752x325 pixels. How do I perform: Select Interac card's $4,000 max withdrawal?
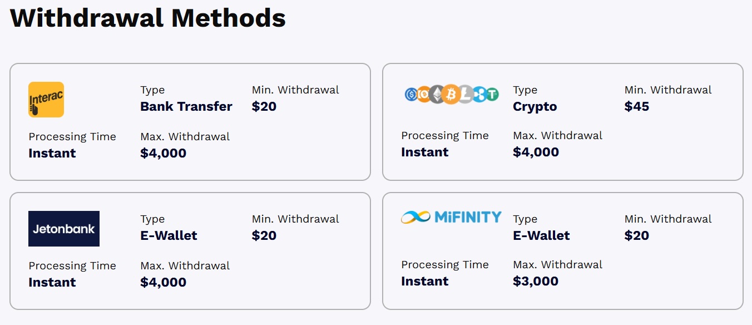(x=163, y=153)
